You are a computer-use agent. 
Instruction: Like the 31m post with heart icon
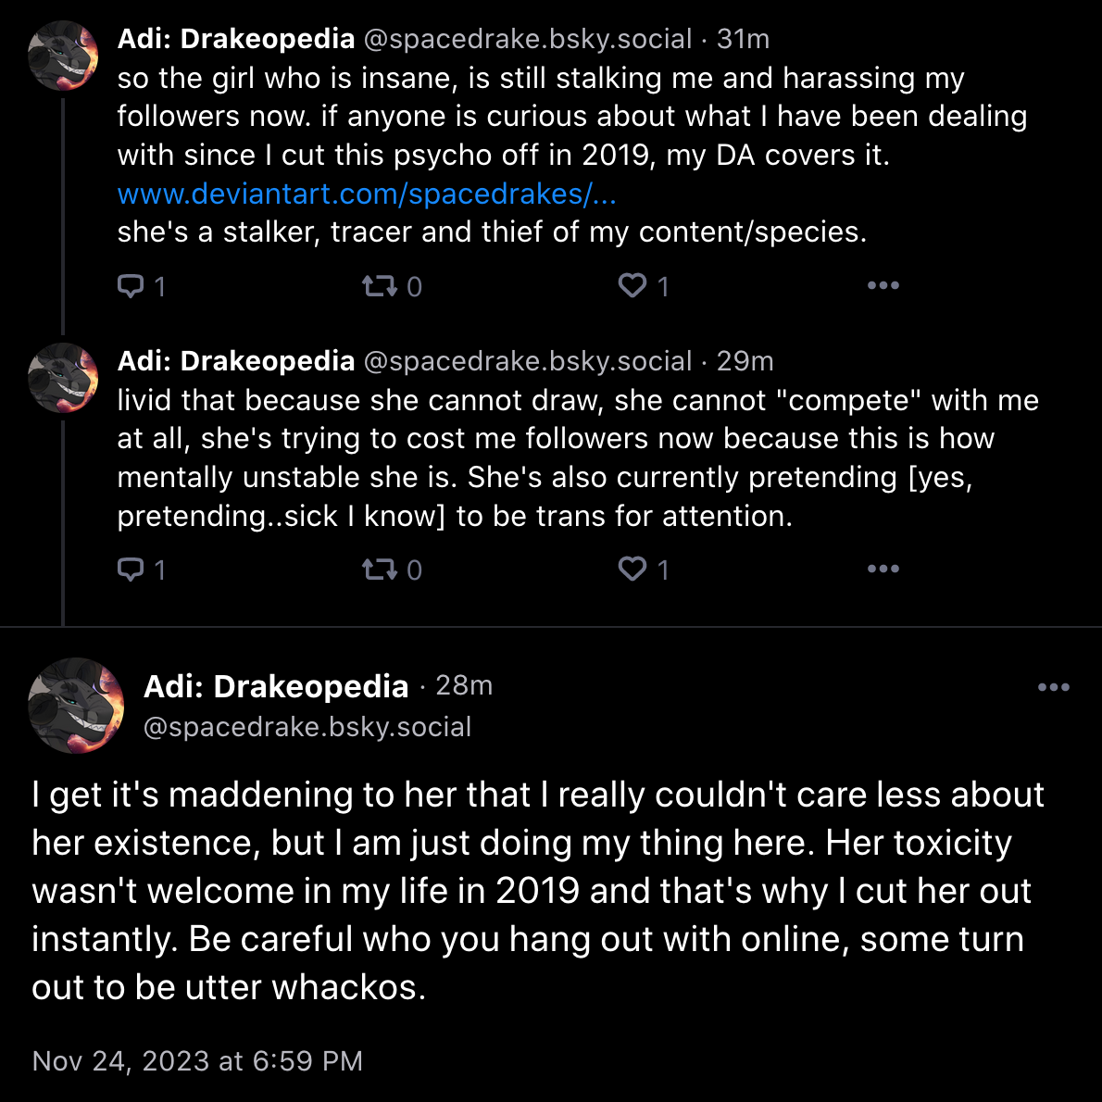coord(632,285)
